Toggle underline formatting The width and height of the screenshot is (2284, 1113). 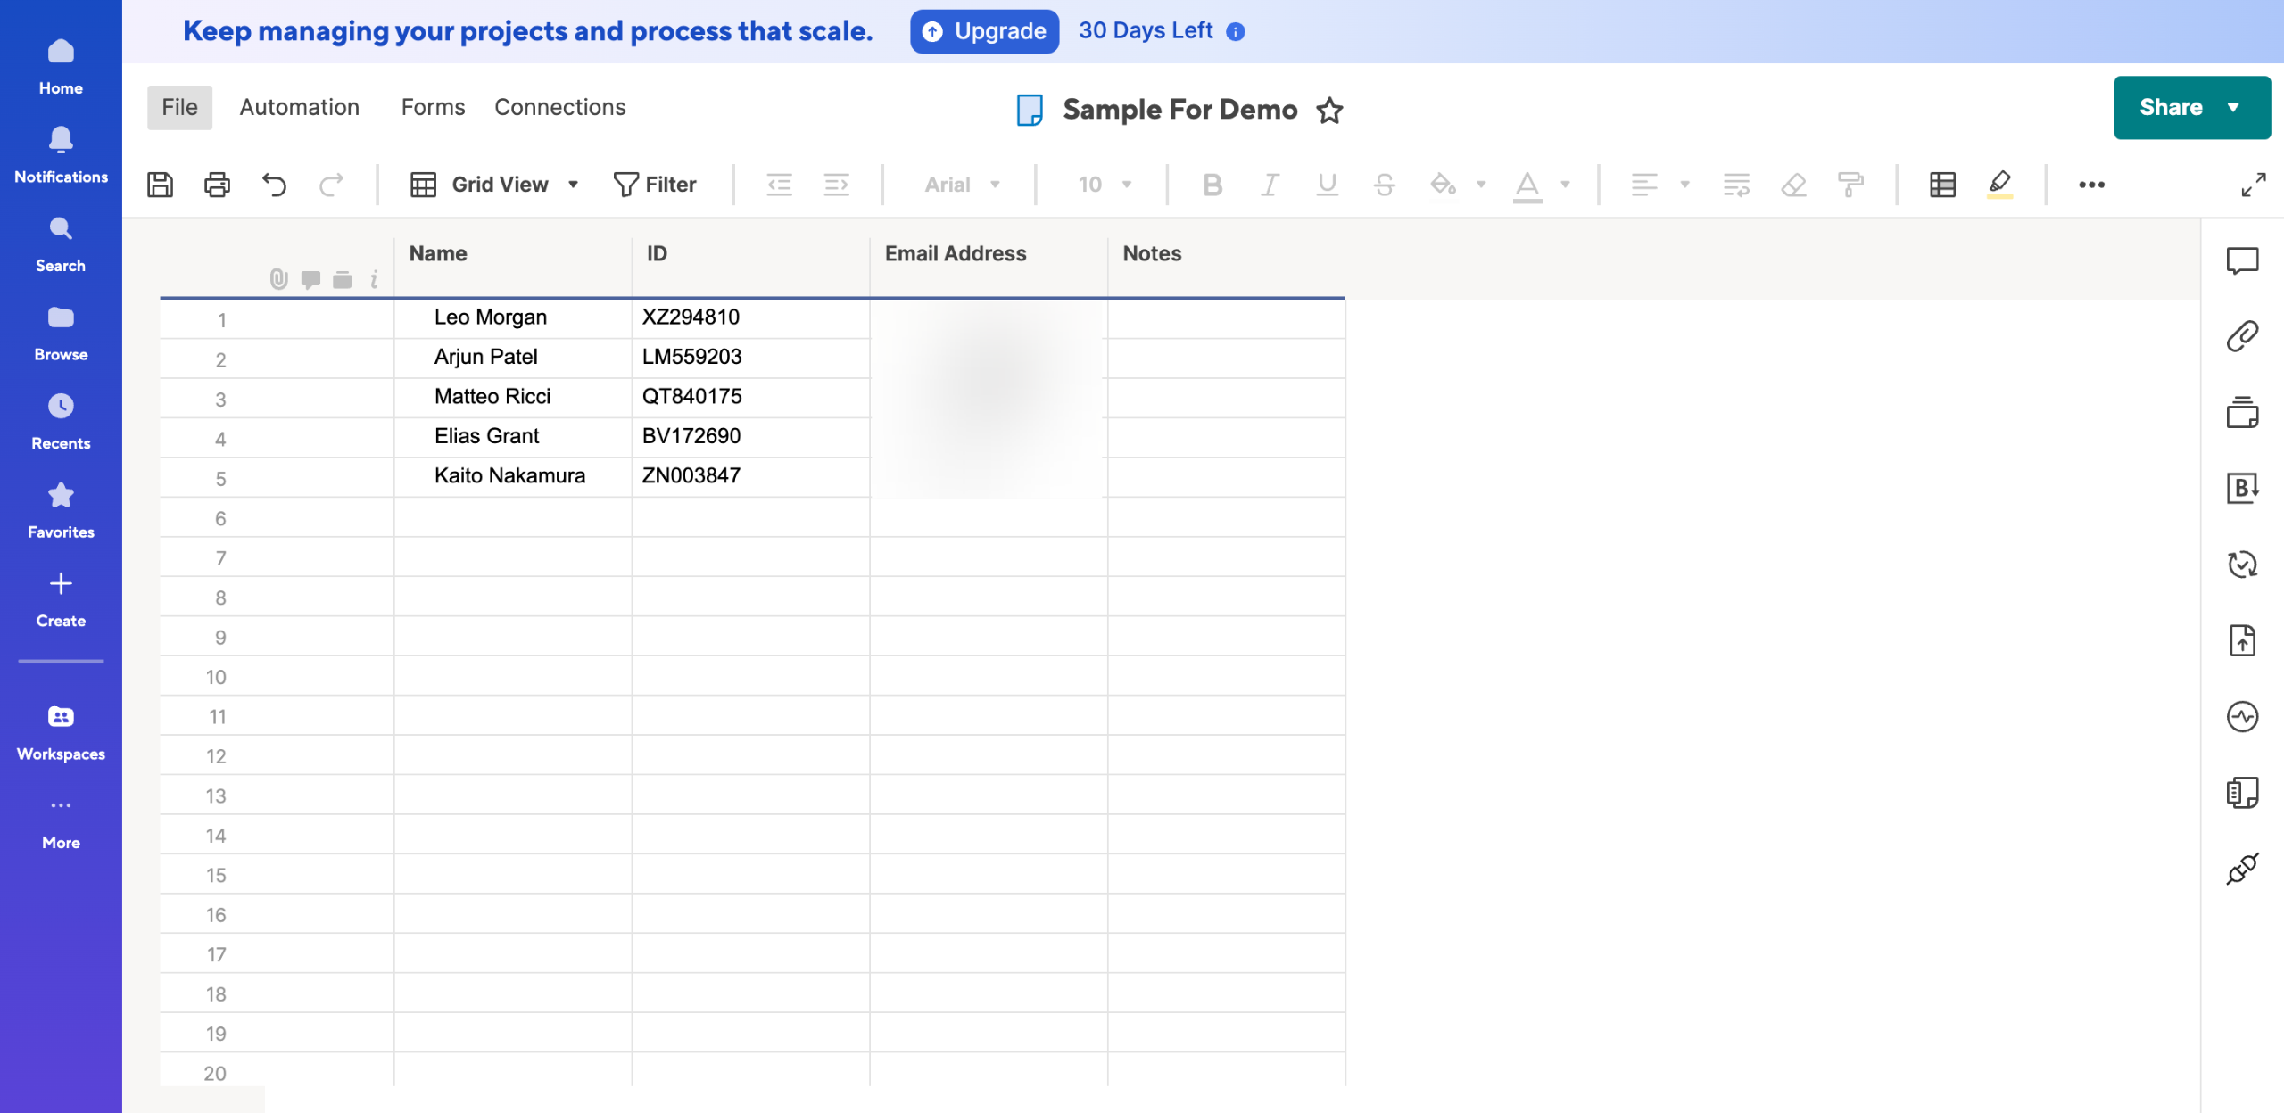[x=1327, y=185]
